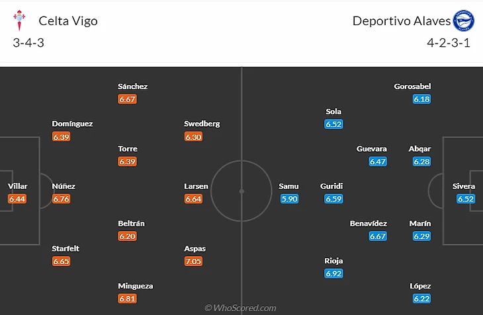Click Benavídez's 6.67 rating badge
Viewport: 483px width, 315px height.
[378, 236]
